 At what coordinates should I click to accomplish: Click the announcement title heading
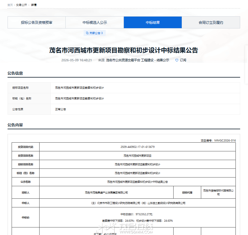[124, 50]
